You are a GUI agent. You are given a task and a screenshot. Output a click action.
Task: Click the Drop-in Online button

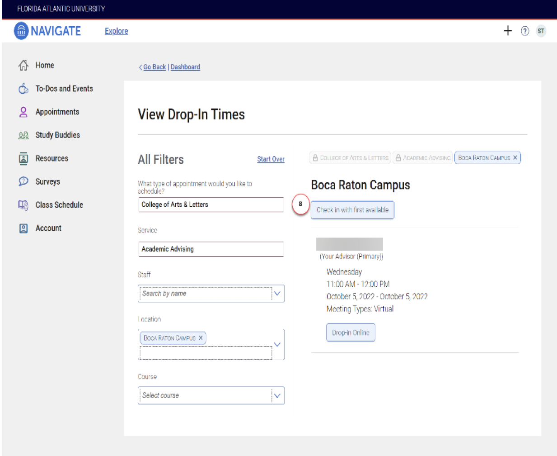351,332
